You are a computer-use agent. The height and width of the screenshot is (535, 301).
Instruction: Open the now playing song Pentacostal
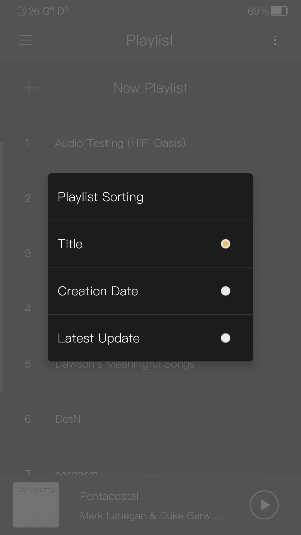pos(109,496)
